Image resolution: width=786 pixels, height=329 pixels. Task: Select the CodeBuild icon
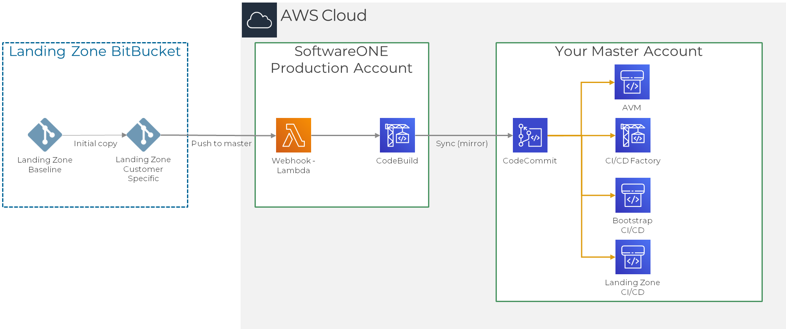(397, 135)
